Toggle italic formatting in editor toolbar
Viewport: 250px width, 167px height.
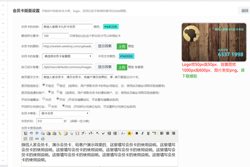tap(142, 133)
